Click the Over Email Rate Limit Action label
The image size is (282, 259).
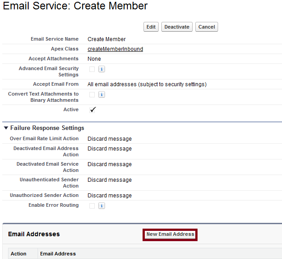click(44, 138)
